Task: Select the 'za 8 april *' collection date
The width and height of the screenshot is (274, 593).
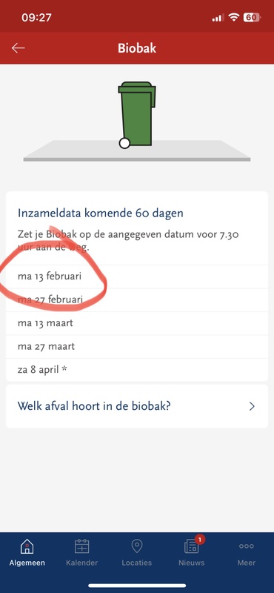Action: click(x=137, y=370)
